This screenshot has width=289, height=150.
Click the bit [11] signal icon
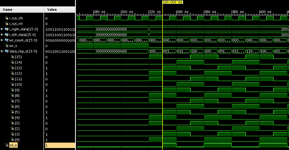tap(12, 79)
